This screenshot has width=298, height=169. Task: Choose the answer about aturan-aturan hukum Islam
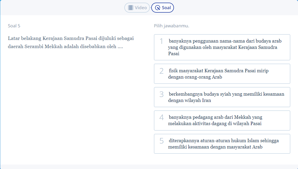pyautogui.click(x=222, y=144)
